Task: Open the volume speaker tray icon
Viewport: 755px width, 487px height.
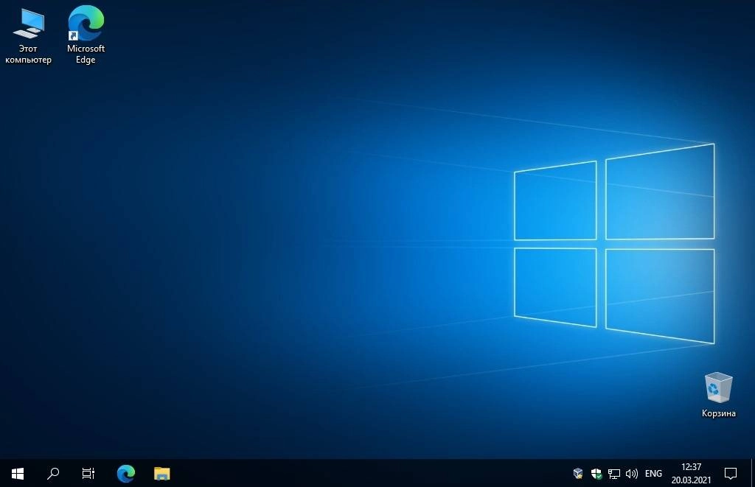Action: 632,474
